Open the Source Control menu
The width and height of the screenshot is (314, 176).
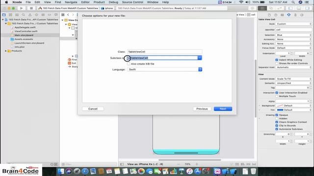click(132, 2)
